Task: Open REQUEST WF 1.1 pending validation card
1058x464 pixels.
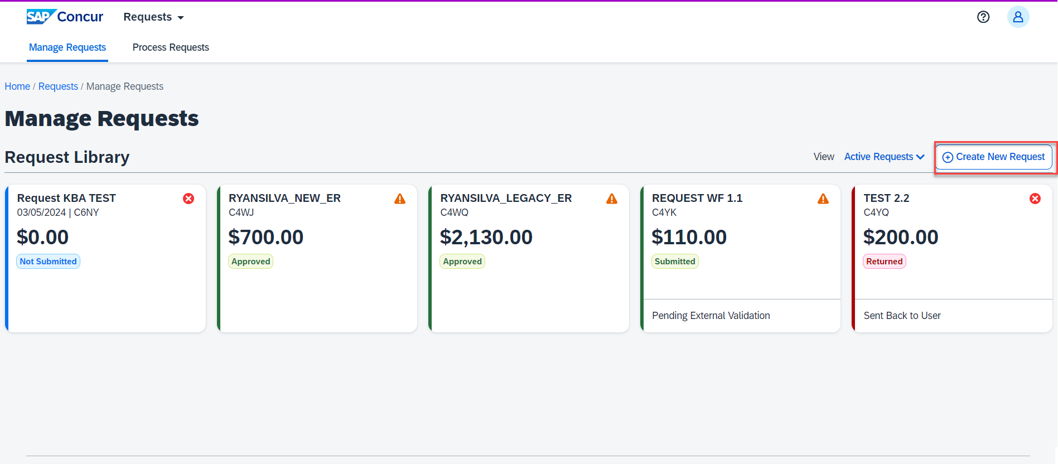Action: [x=741, y=259]
